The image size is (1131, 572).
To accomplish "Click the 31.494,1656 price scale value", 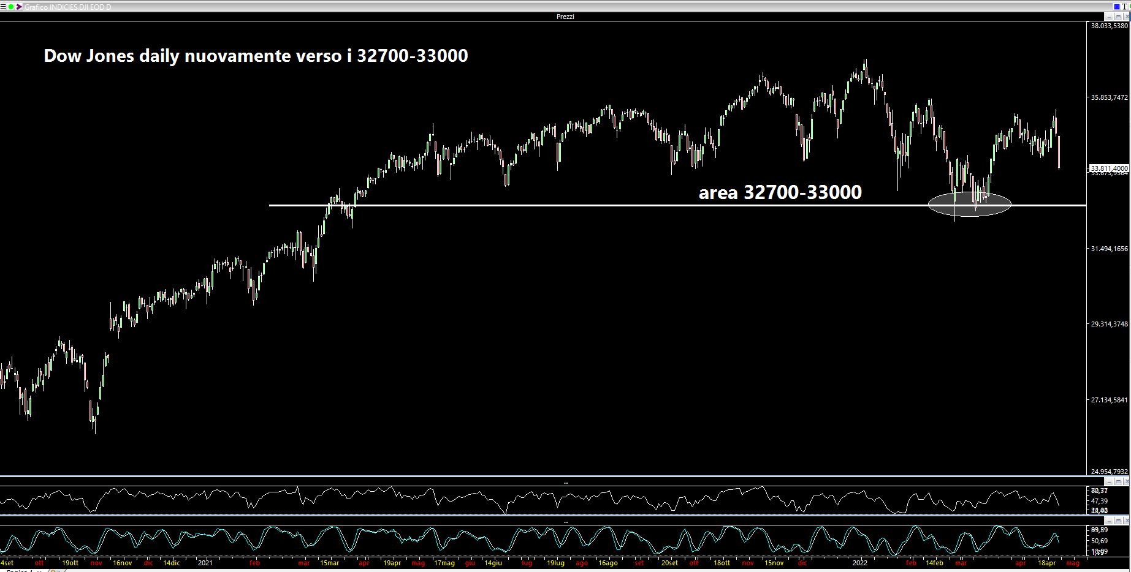I will point(1110,249).
